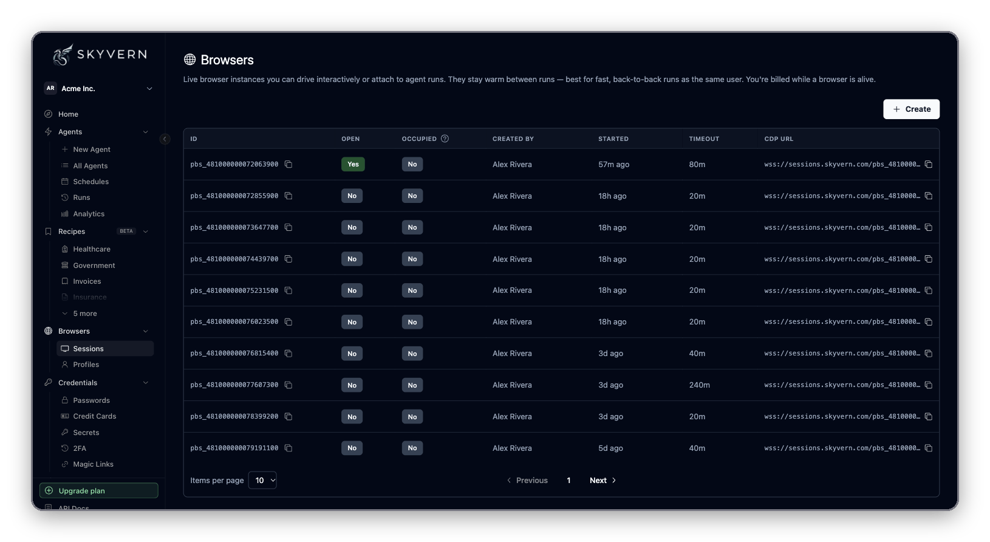This screenshot has height=542, width=990.
Task: Select page 1 in pagination
Action: coord(568,481)
